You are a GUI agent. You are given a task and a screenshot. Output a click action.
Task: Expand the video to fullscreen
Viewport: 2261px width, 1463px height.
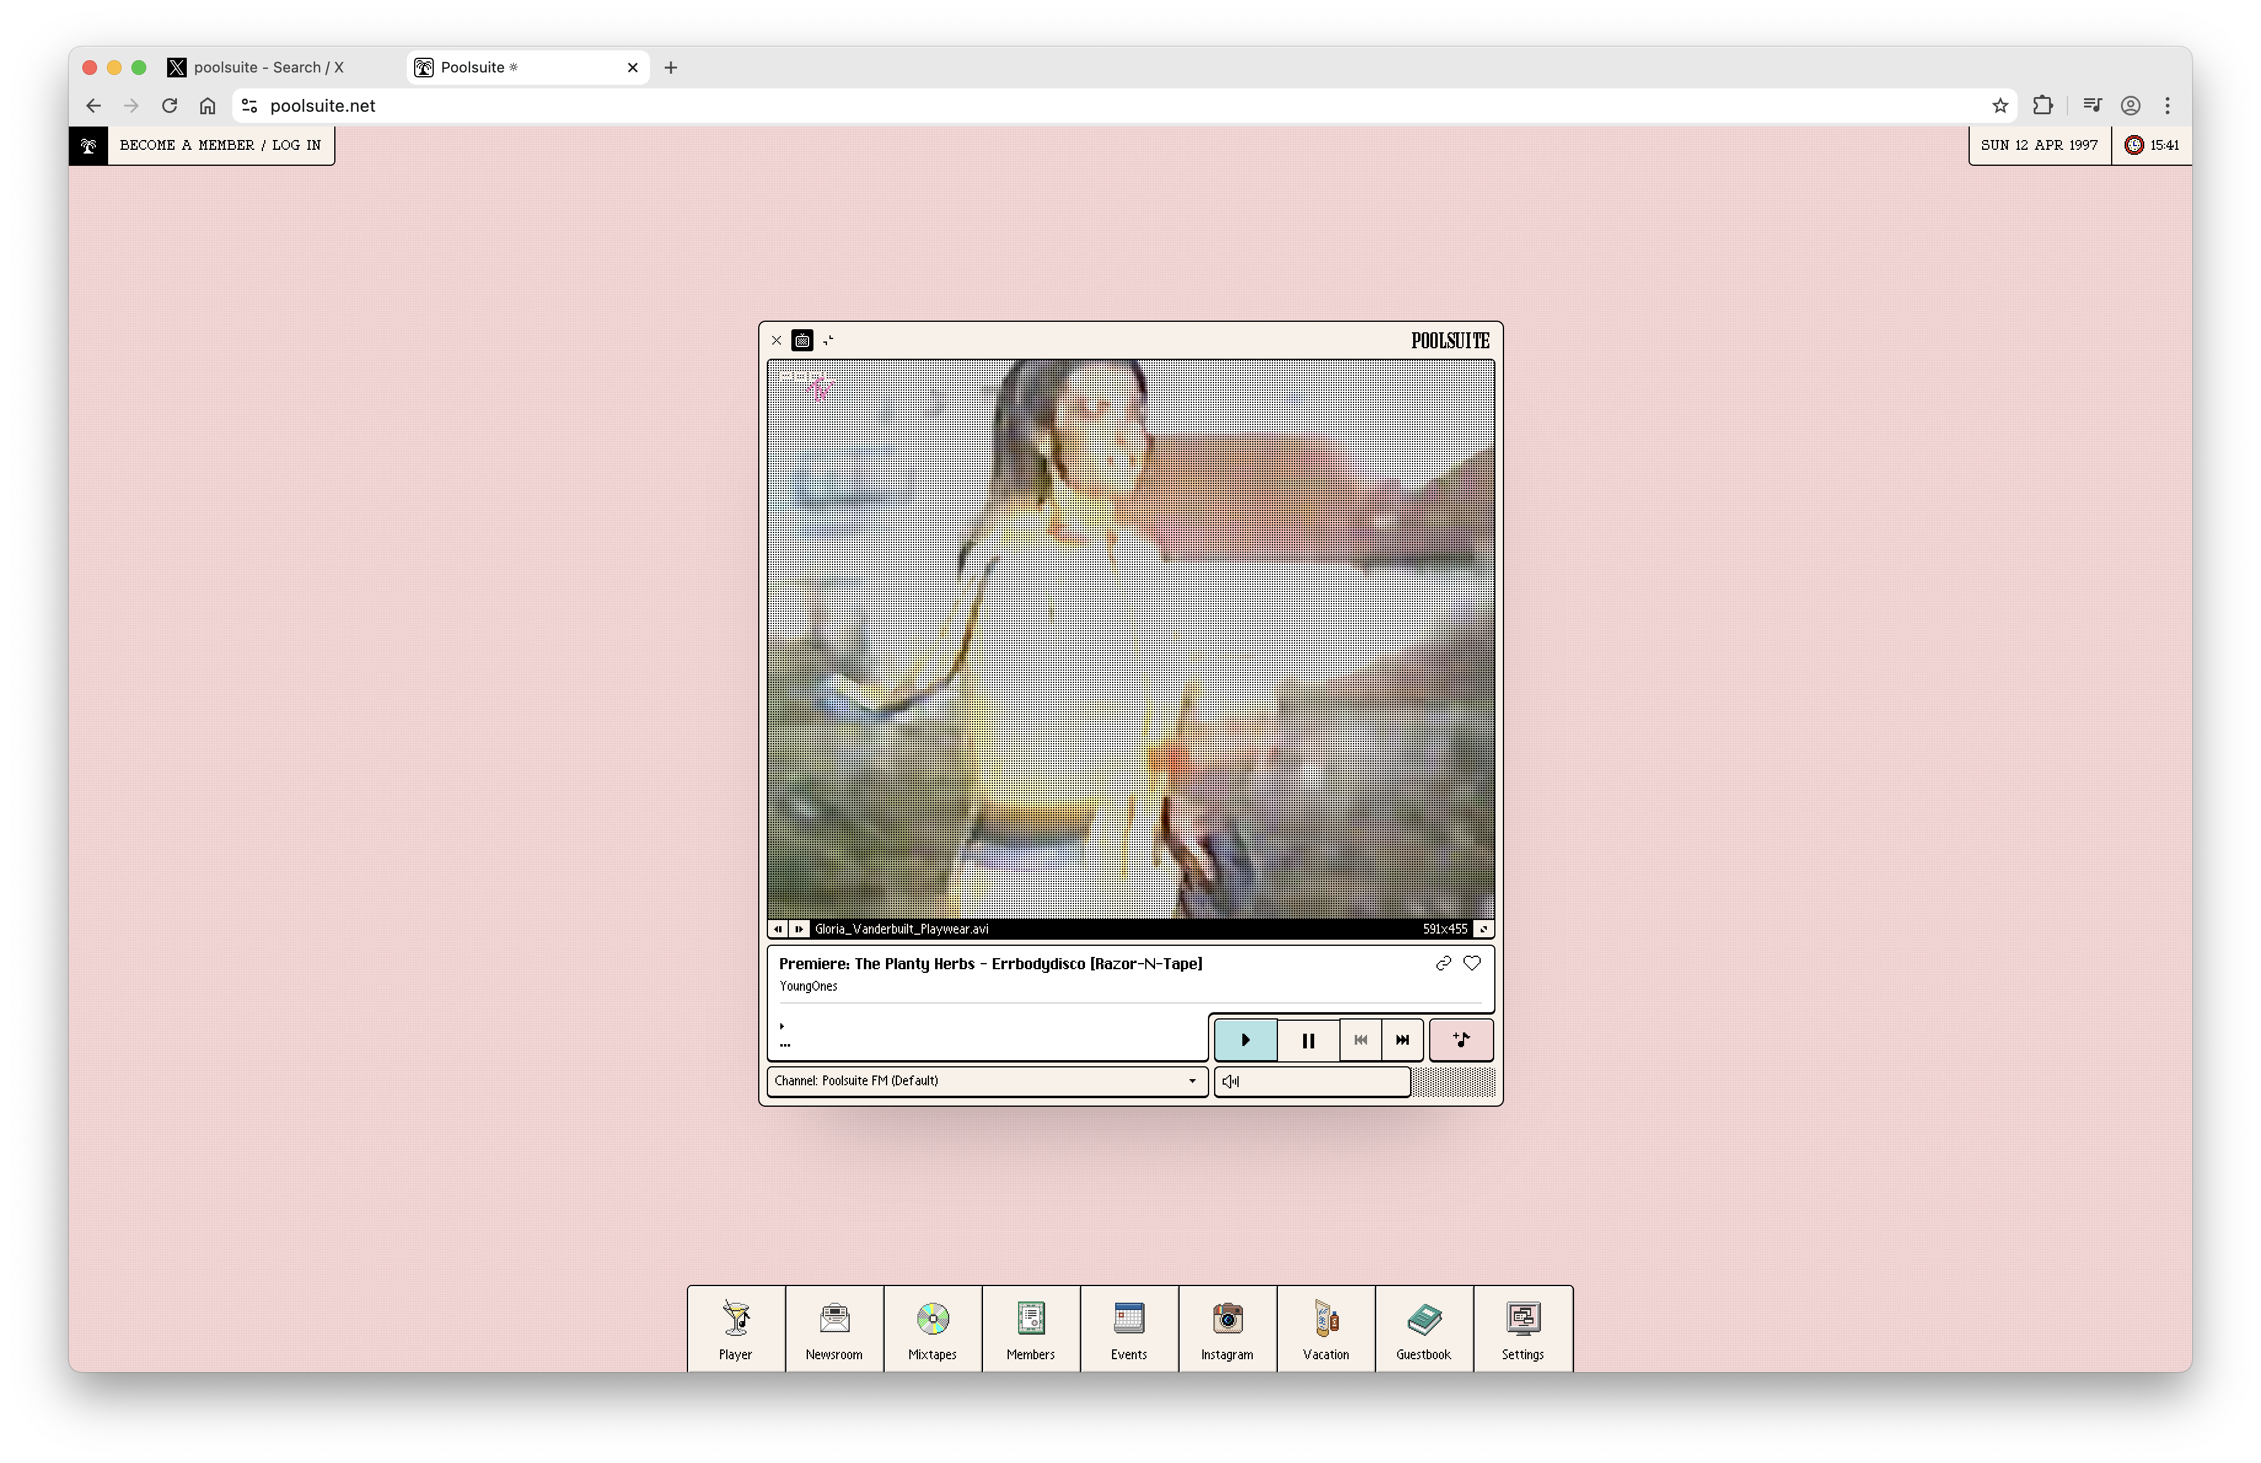tap(1483, 929)
